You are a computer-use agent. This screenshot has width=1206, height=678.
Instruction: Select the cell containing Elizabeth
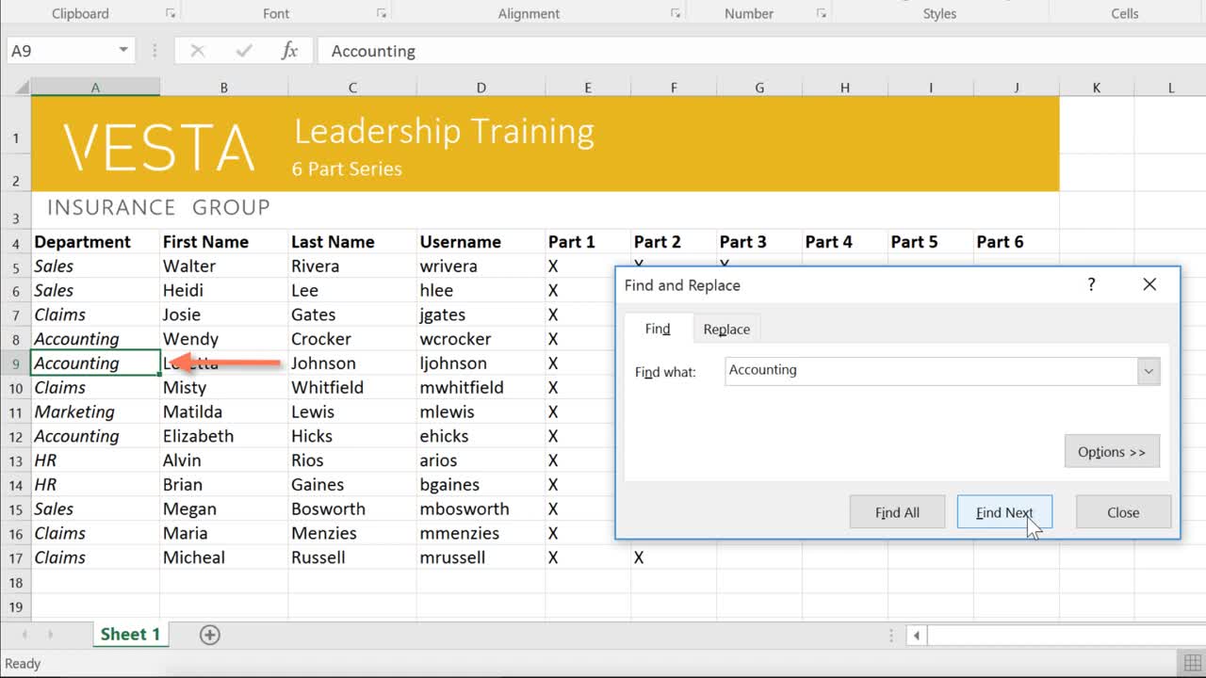pyautogui.click(x=223, y=437)
